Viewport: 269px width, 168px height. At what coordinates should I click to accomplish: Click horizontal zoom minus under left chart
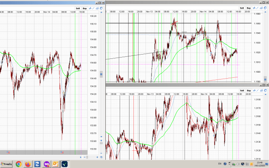coord(85,157)
